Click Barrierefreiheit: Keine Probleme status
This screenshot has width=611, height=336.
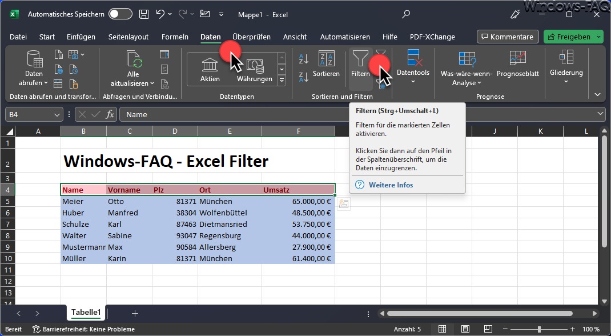tap(84, 329)
